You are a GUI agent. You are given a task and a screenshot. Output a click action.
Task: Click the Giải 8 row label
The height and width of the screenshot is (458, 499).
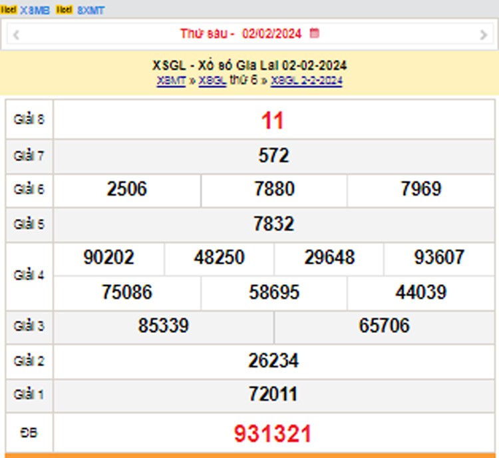coord(29,119)
